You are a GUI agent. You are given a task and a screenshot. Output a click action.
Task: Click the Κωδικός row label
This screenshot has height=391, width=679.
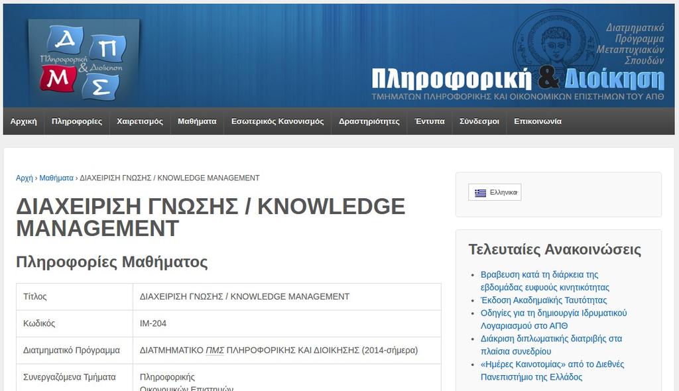pyautogui.click(x=39, y=323)
